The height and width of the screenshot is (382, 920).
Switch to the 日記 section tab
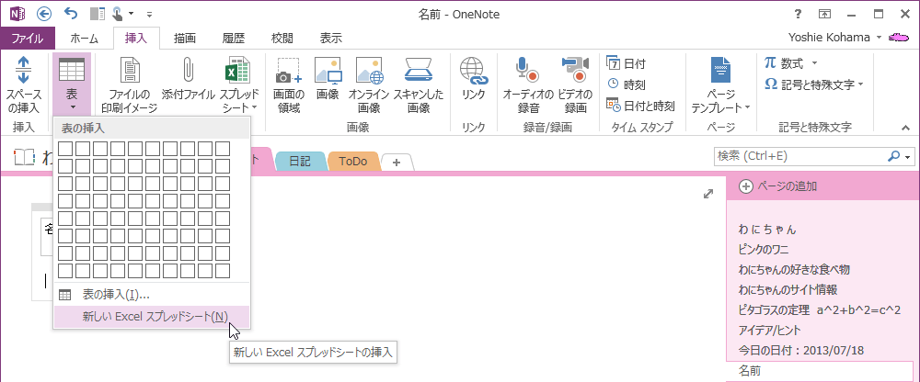pos(301,161)
